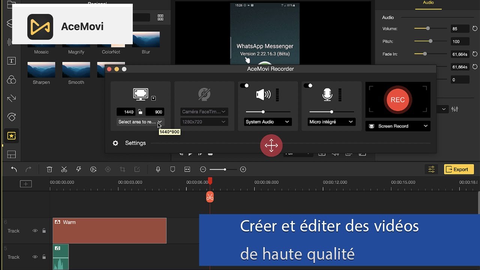480x270 pixels.
Task: Click the timeline zoom slider
Action: click(x=223, y=169)
